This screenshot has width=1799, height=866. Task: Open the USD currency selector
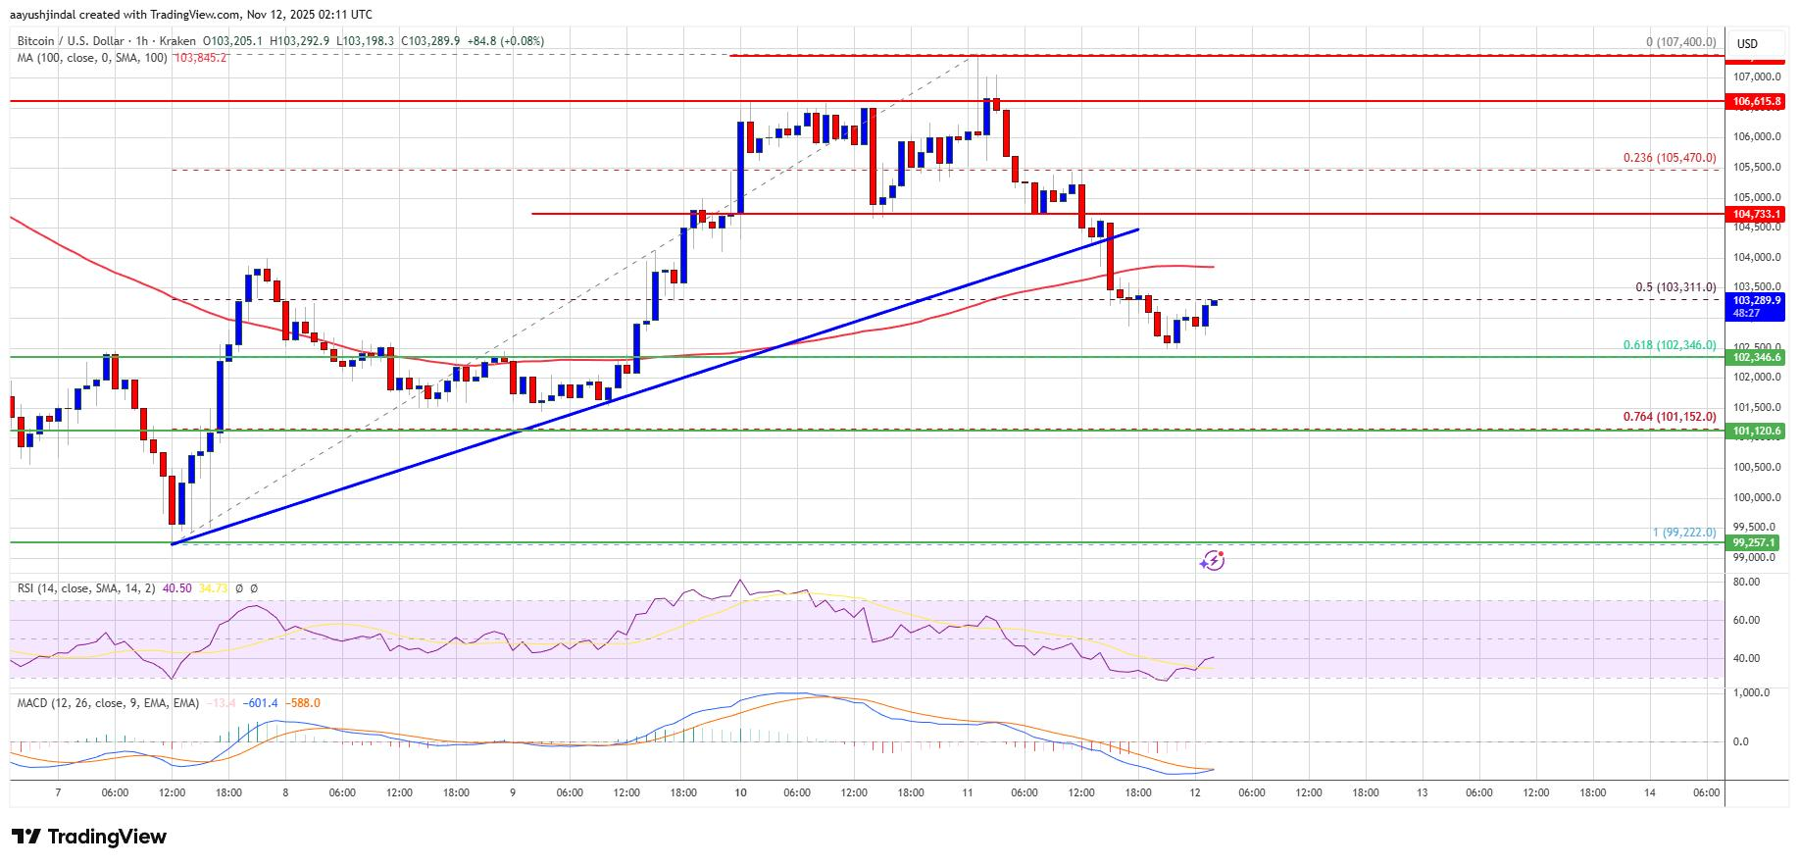(1747, 43)
